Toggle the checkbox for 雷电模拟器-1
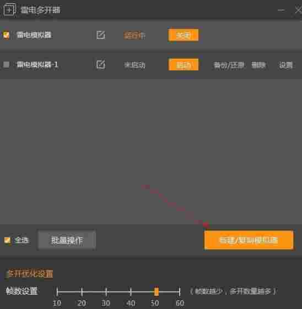 [x=6, y=64]
